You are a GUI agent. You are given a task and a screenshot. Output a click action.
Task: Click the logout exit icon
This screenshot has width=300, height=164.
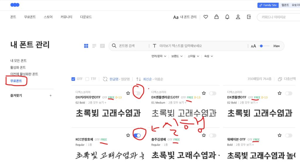(249, 17)
